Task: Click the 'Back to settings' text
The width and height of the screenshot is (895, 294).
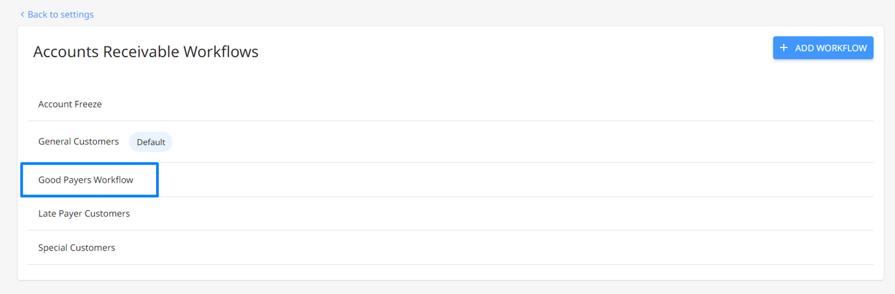Action: (x=60, y=14)
